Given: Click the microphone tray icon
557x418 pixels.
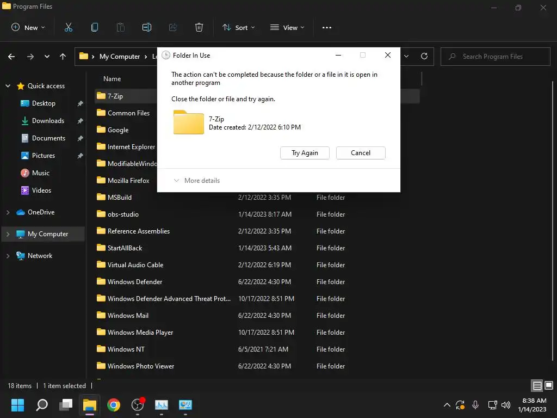Looking at the screenshot, I should (475, 404).
